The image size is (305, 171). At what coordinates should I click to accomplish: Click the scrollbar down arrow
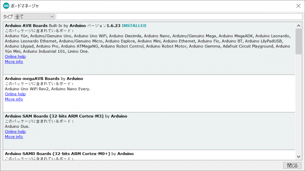(x=299, y=156)
